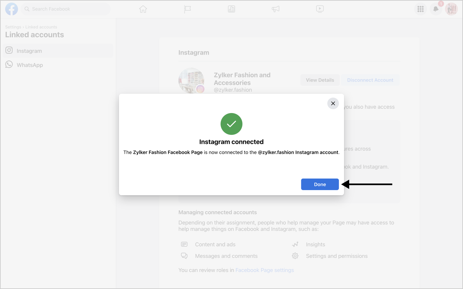Open the Home tab icon

pyautogui.click(x=143, y=9)
